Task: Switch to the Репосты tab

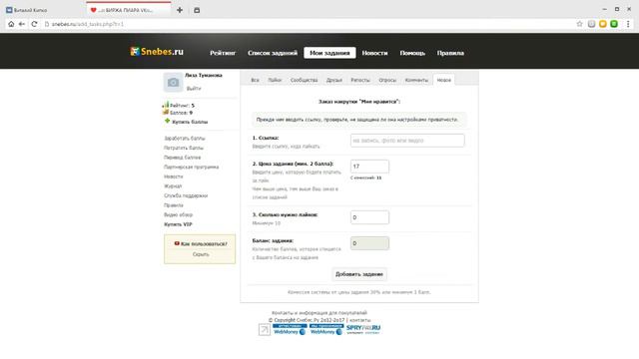Action: [x=360, y=80]
